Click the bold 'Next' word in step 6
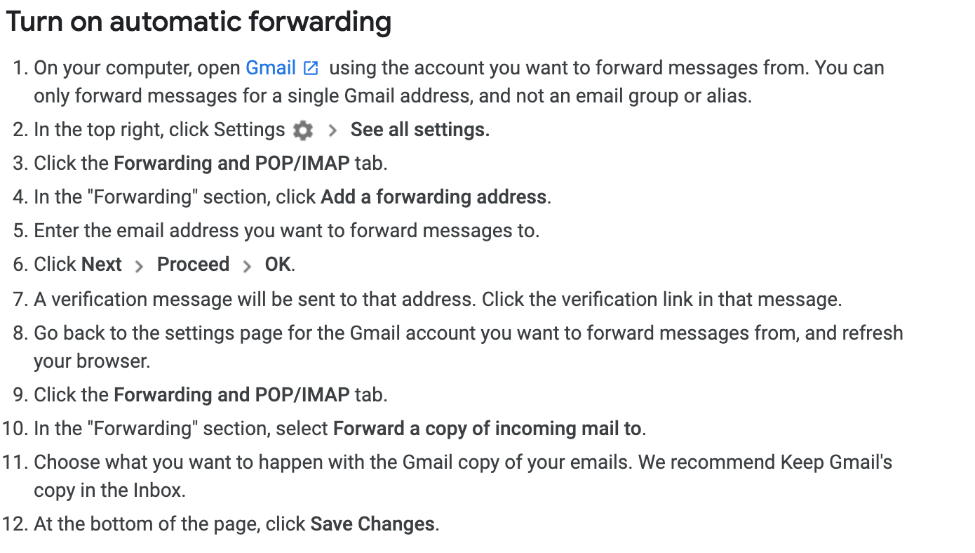The width and height of the screenshot is (975, 553). click(x=102, y=265)
